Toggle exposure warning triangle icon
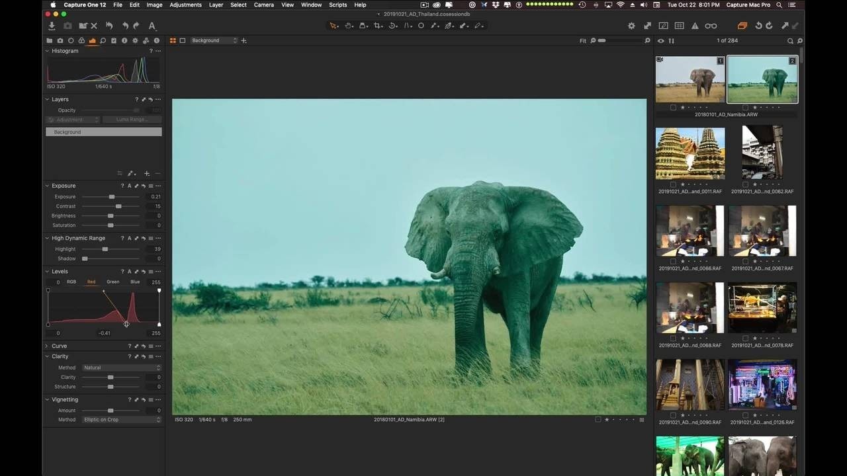The image size is (847, 476). click(x=695, y=26)
